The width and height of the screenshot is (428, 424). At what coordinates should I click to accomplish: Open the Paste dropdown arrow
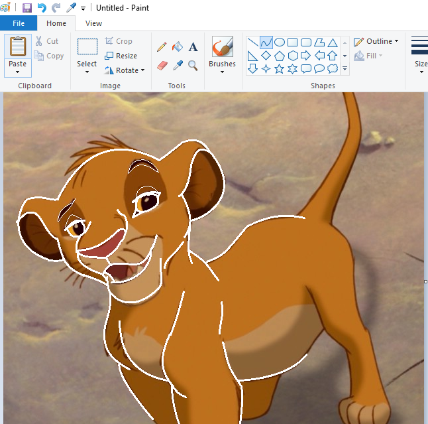point(17,72)
